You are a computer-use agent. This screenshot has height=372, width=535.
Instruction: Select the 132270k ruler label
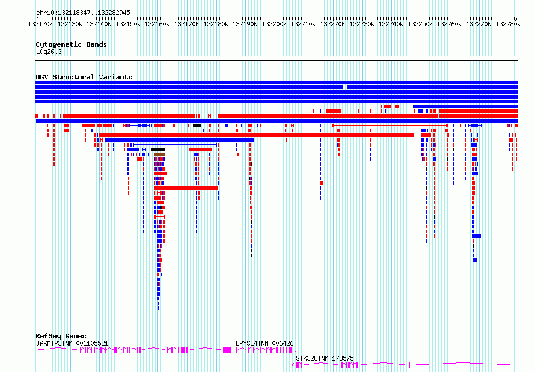pos(478,24)
